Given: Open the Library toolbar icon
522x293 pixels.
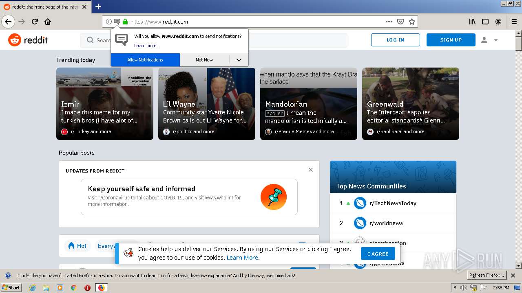Looking at the screenshot, I should [472, 22].
